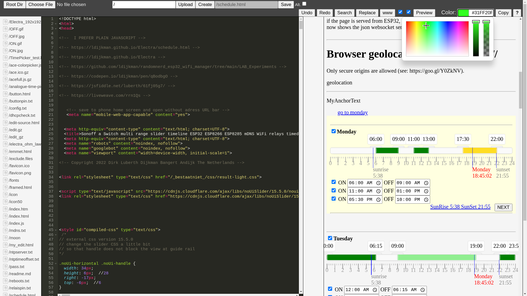The width and height of the screenshot is (527, 296).
Task: Click the green color swatch preview
Action: click(463, 13)
